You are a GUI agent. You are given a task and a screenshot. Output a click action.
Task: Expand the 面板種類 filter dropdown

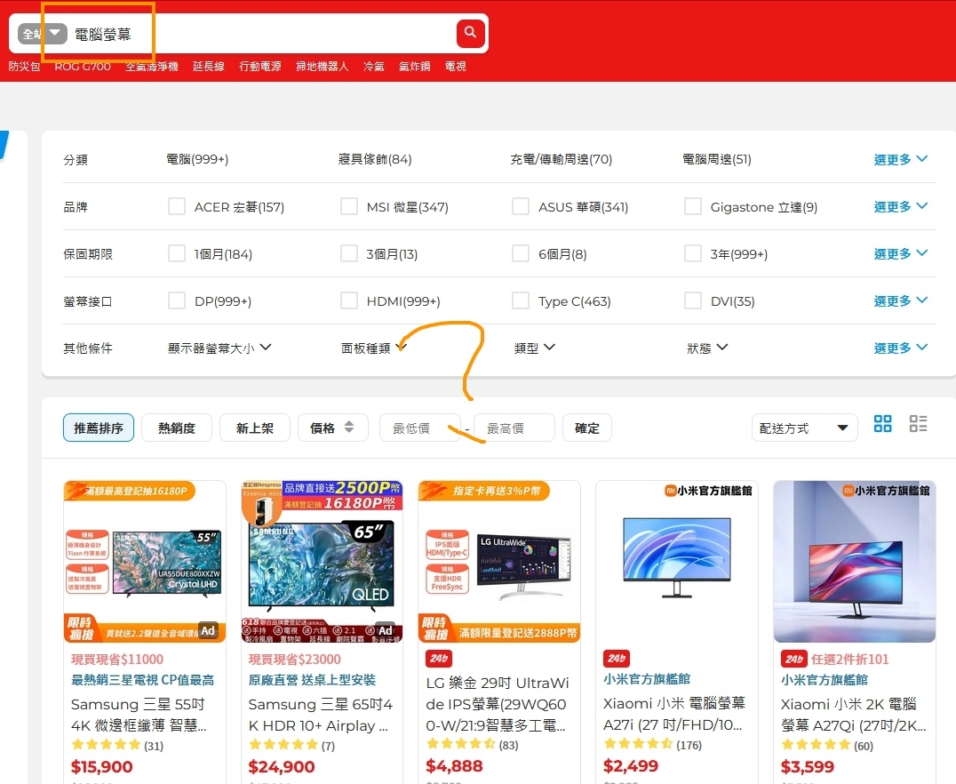coord(374,348)
